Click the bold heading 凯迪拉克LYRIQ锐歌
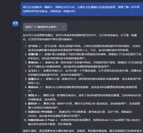Viewport: 143px width, 133px height. click(x=40, y=112)
